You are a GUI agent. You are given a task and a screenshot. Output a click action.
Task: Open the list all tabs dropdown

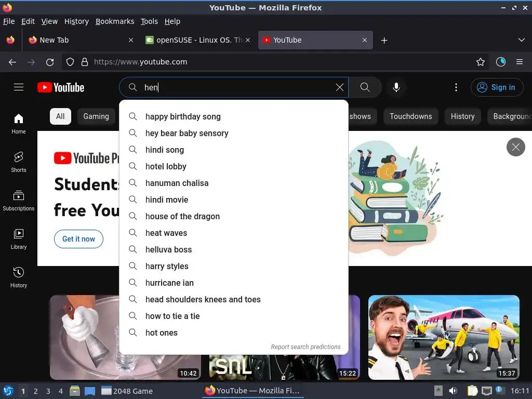[522, 40]
